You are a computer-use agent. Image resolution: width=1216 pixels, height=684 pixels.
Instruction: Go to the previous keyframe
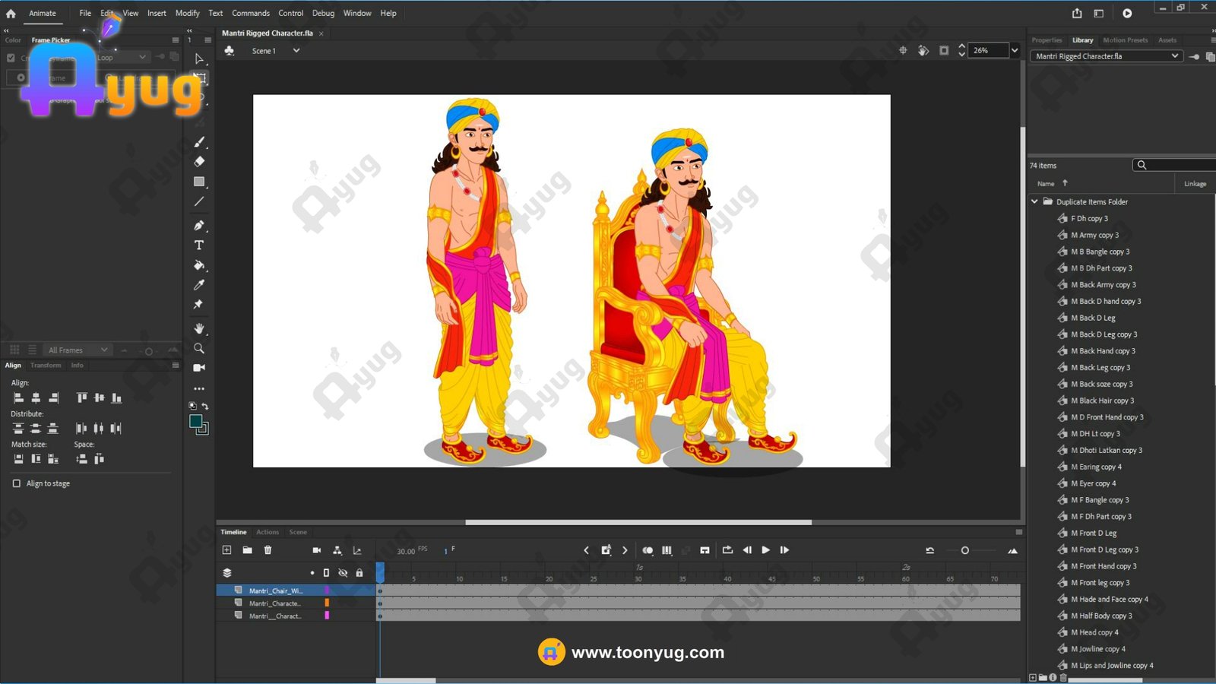pyautogui.click(x=586, y=550)
